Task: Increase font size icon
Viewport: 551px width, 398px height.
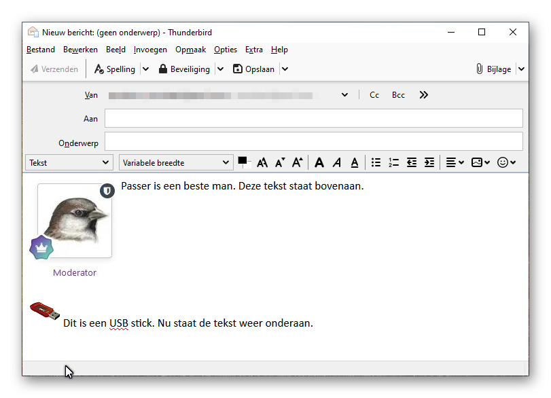Action: pos(298,162)
